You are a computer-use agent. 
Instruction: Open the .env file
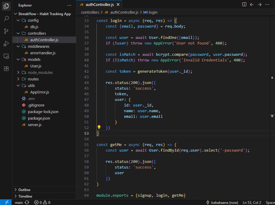tap(44, 99)
